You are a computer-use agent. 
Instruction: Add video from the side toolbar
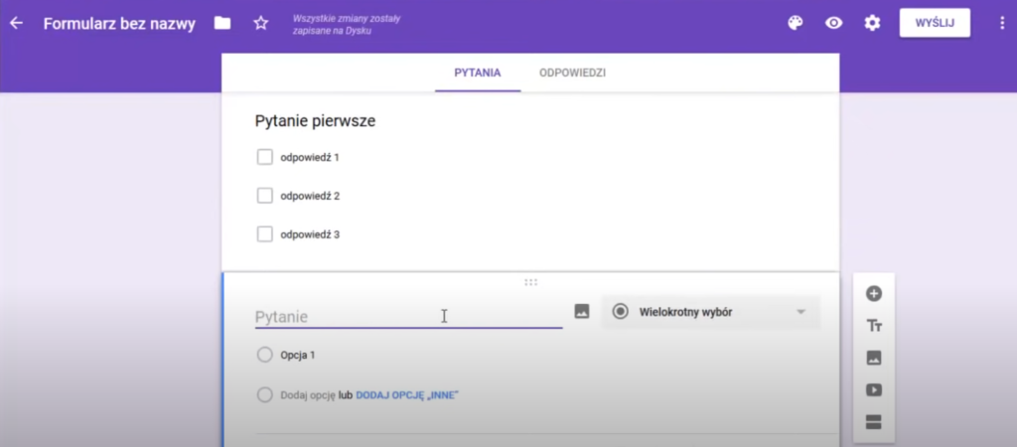(x=874, y=390)
